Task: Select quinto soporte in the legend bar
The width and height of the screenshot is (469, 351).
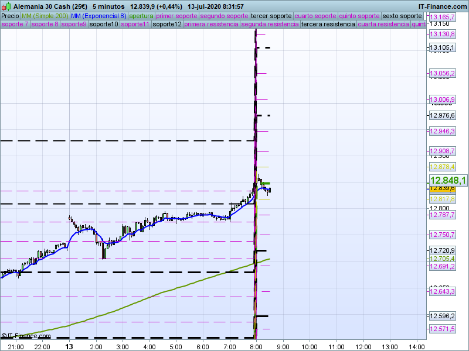Action: click(x=359, y=16)
